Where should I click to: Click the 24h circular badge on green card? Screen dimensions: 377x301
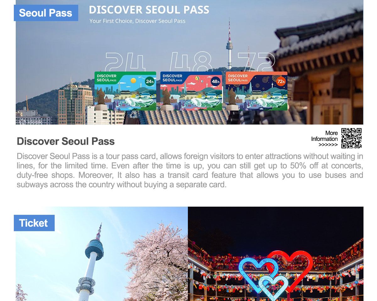[150, 82]
